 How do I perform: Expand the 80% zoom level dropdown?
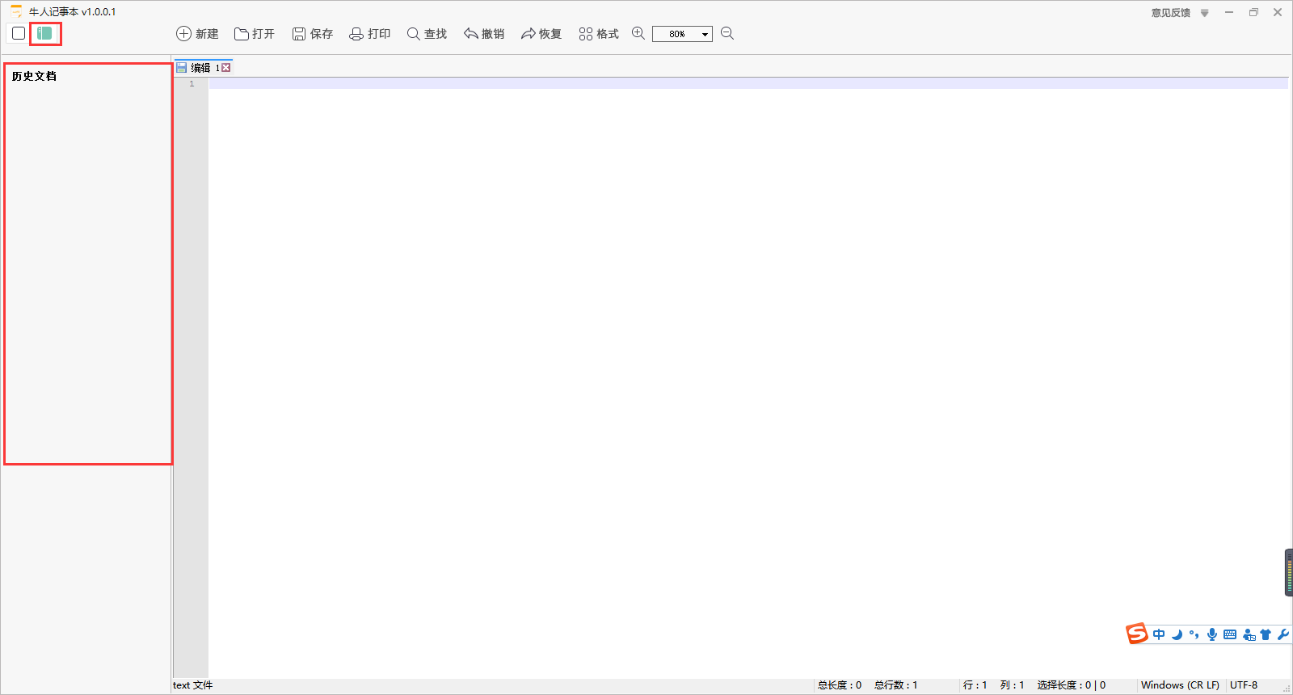(x=705, y=34)
